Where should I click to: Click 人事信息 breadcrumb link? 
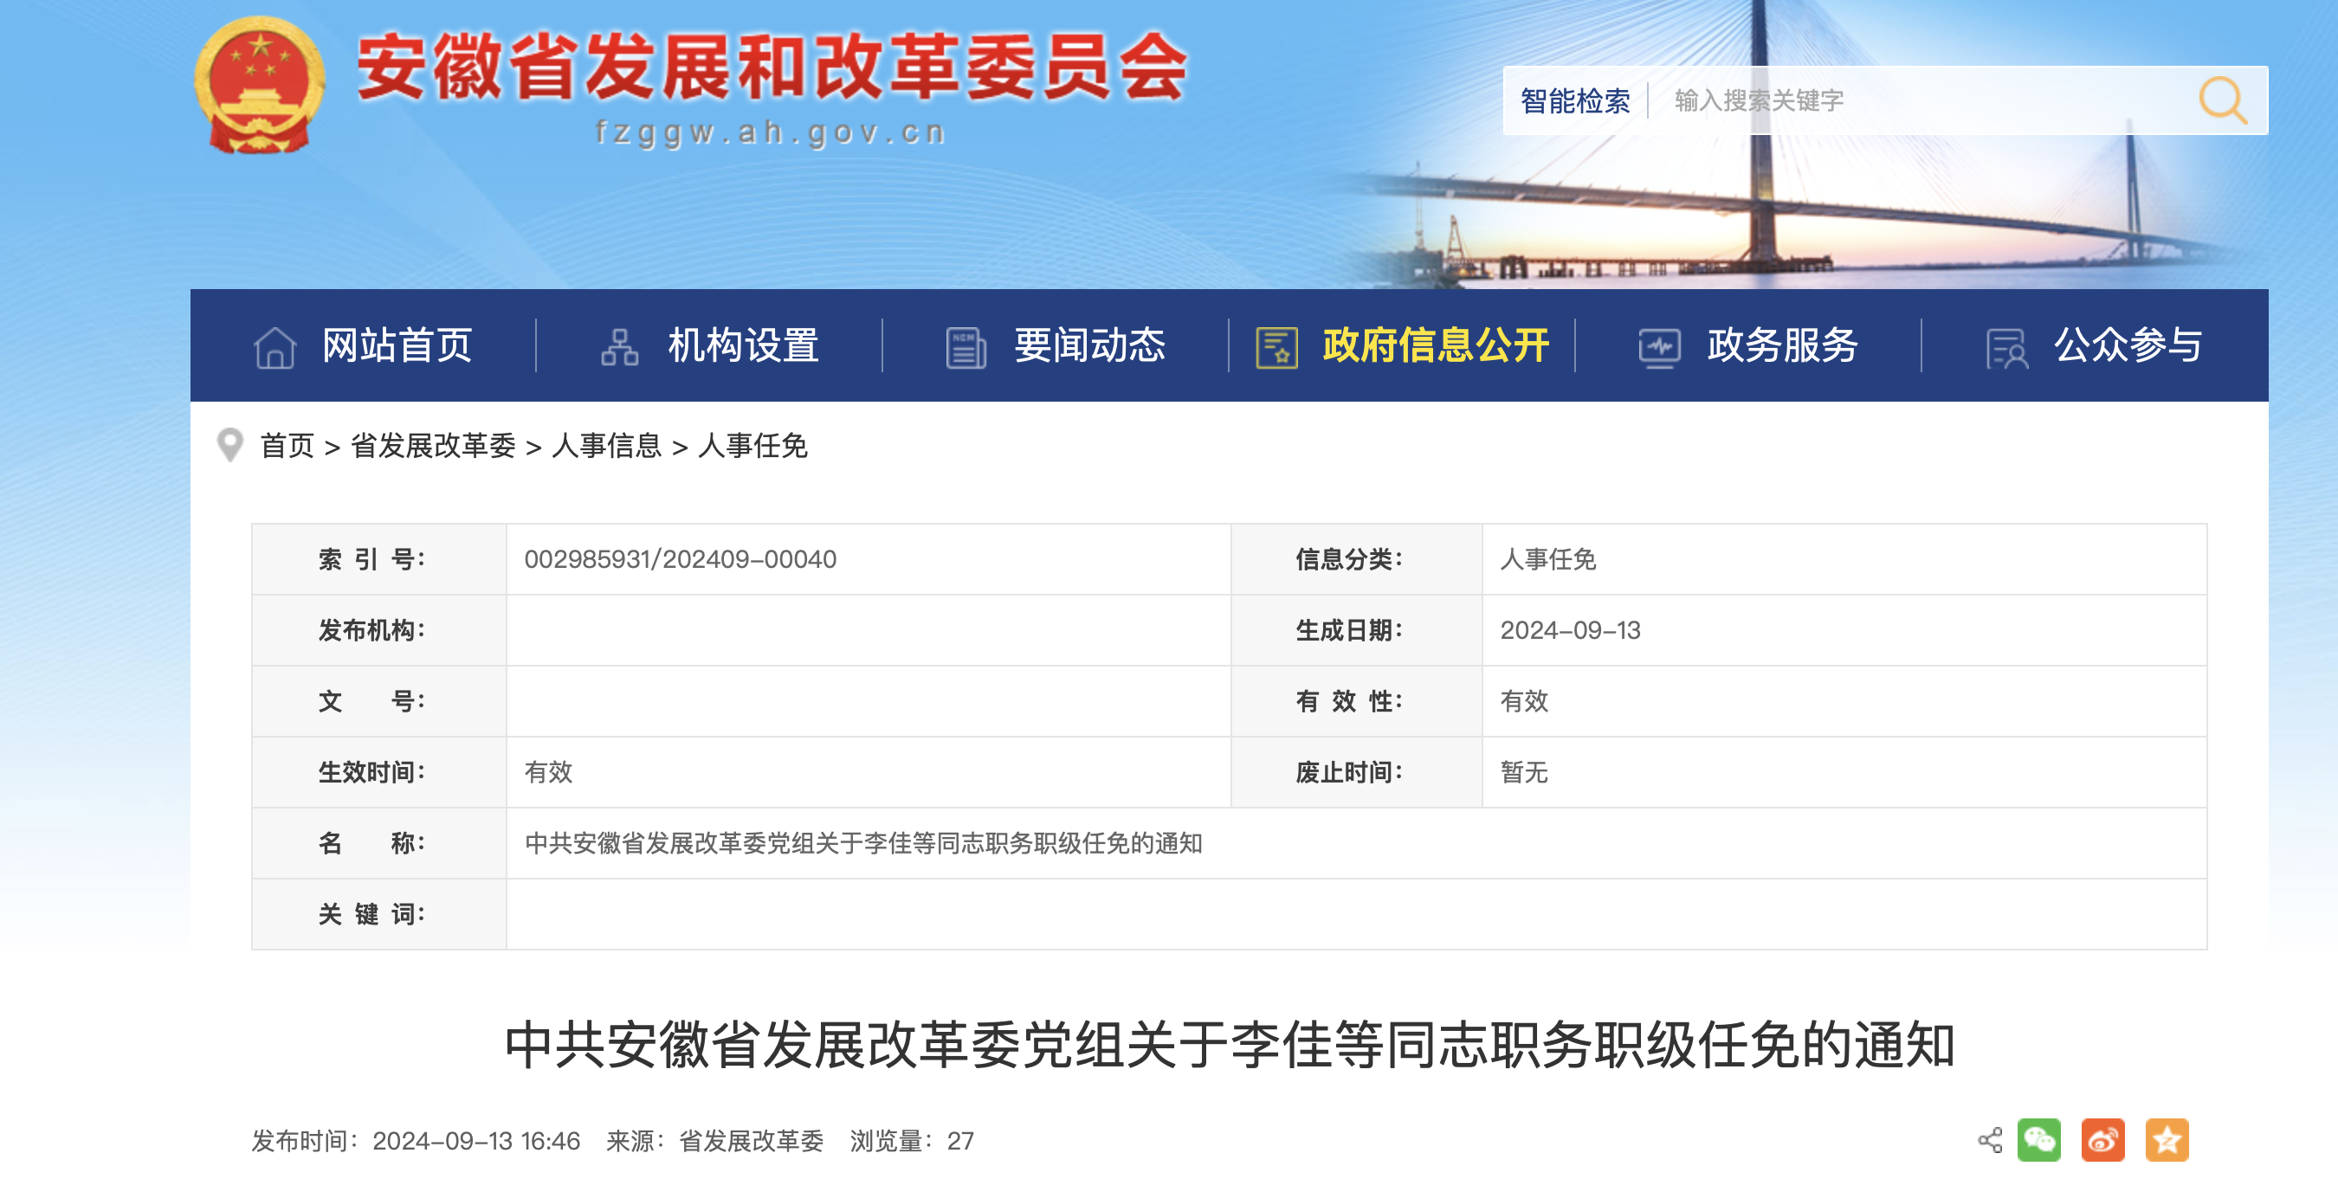[x=606, y=446]
